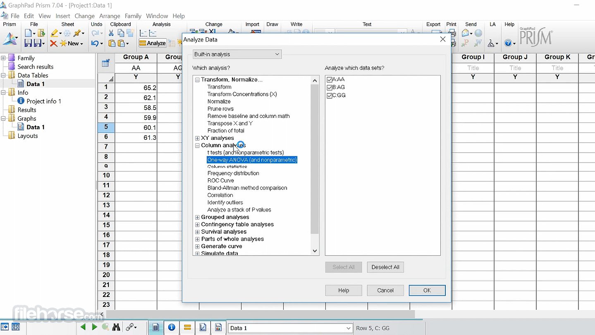Image resolution: width=595 pixels, height=335 pixels.
Task: Open the Prism application logo menu
Action: click(x=10, y=39)
